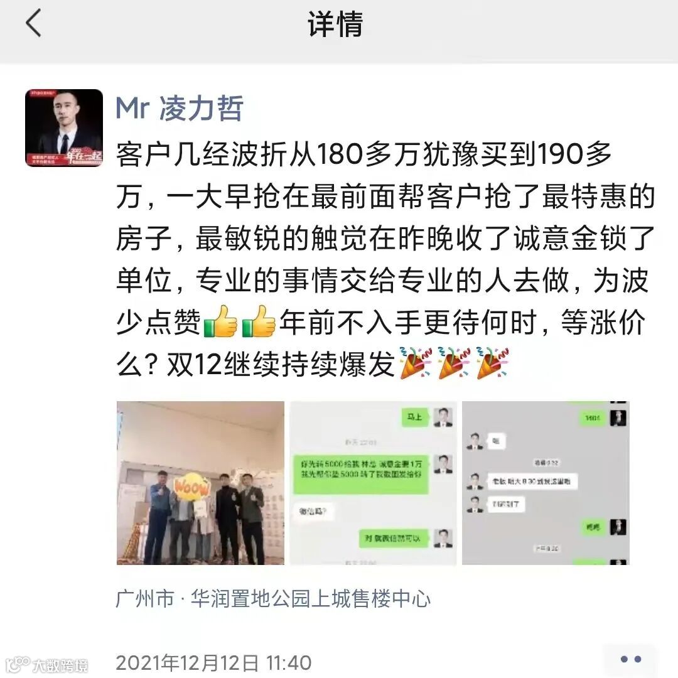Tap the 详情 page title
Image resolution: width=678 pixels, height=678 pixels.
coord(335,24)
